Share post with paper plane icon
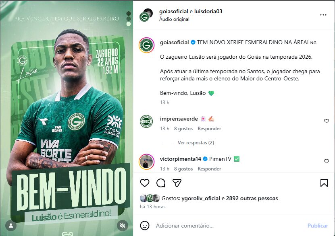Viewport: 335px width, 236px height. pyautogui.click(x=177, y=183)
